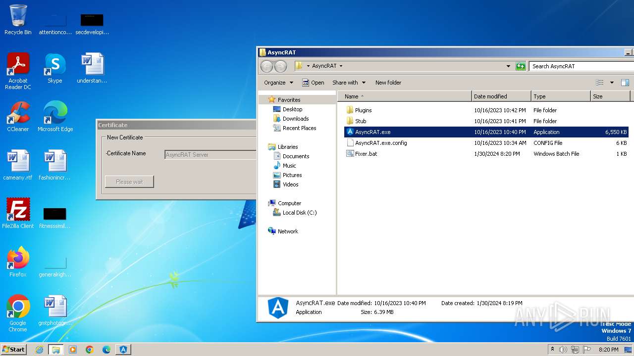Screen dimensions: 634x356
Task: Open Internet Explorer from the taskbar
Action: (40, 350)
